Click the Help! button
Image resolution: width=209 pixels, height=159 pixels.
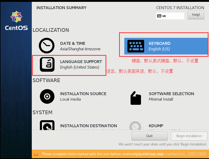click(x=196, y=15)
